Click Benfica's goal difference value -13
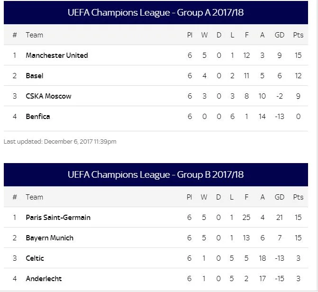This screenshot has width=318, height=292. click(279, 117)
